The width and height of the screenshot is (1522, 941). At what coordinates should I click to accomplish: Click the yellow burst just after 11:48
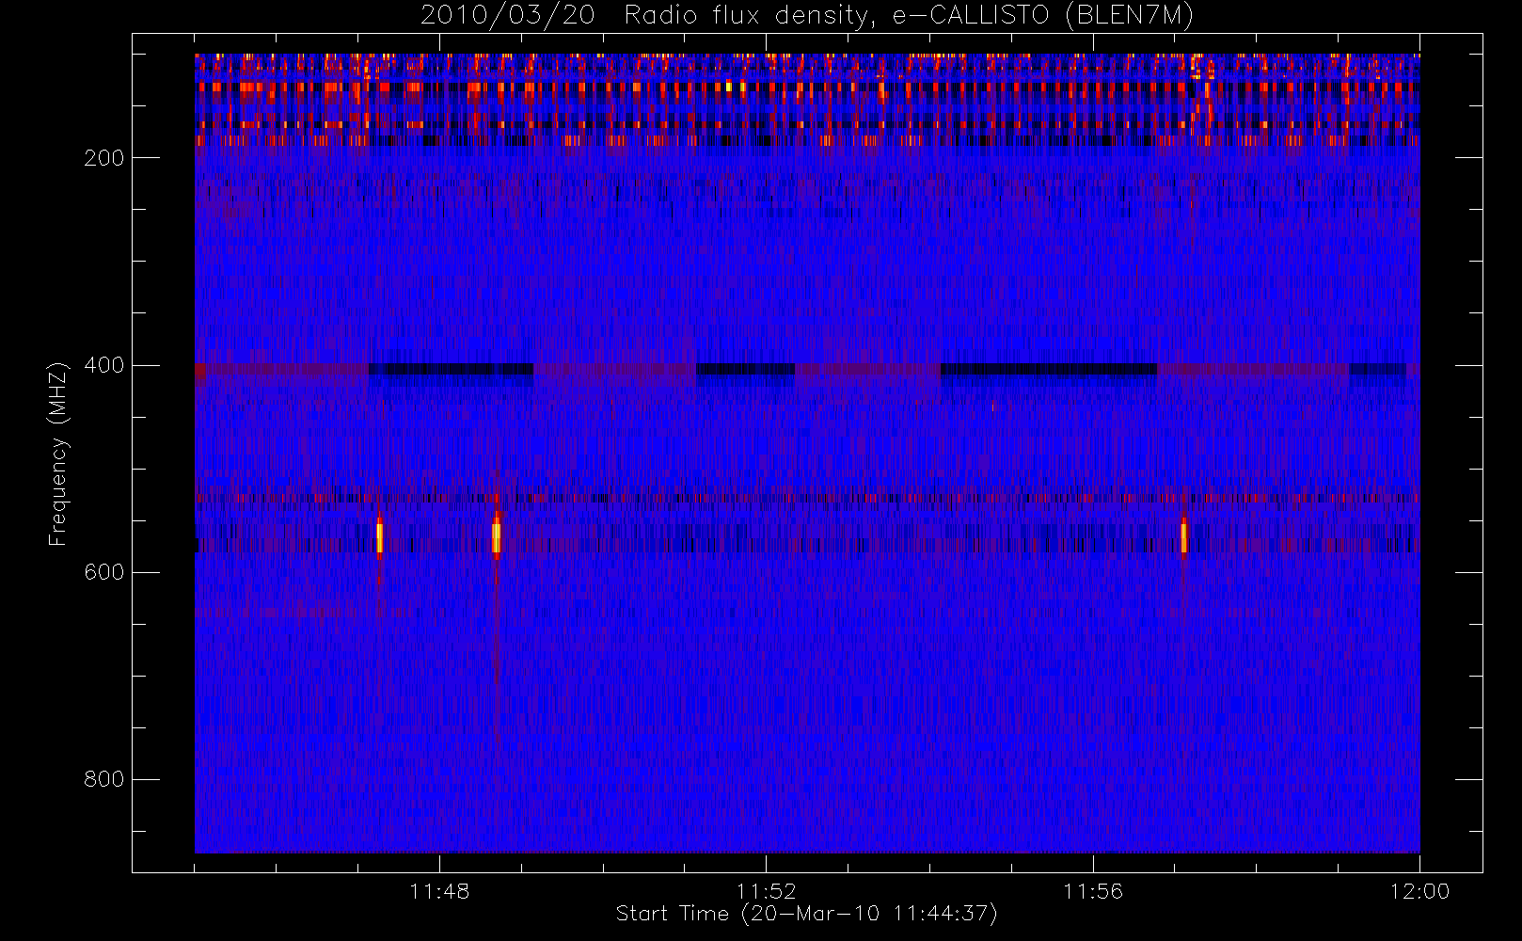(496, 536)
